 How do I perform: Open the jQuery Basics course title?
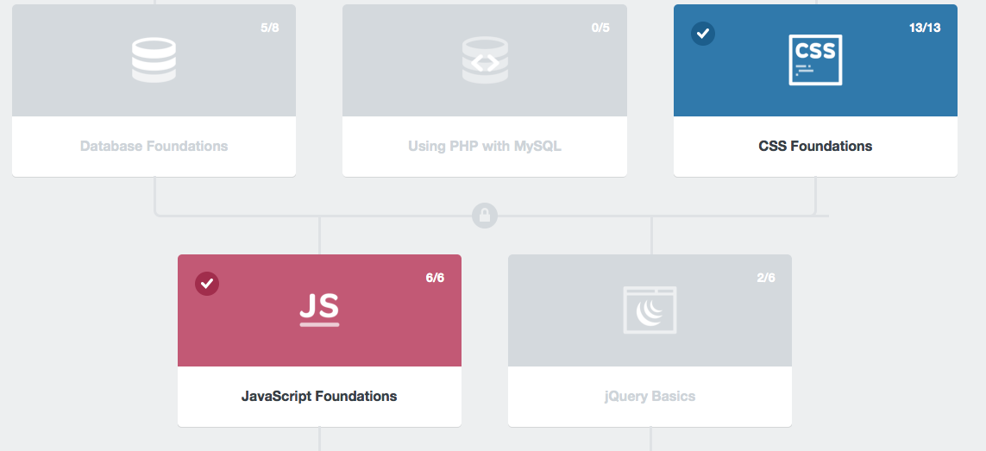(650, 397)
